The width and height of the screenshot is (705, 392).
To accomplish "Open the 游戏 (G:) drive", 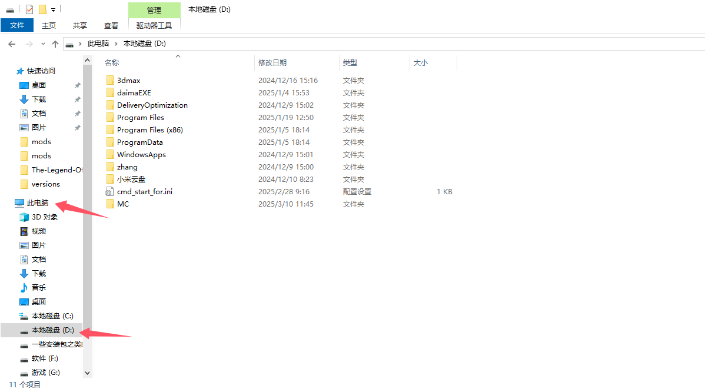I will (x=45, y=372).
